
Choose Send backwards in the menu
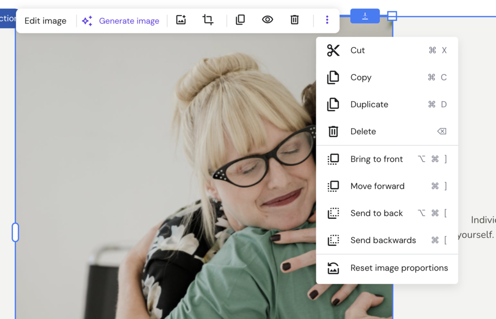tap(383, 240)
